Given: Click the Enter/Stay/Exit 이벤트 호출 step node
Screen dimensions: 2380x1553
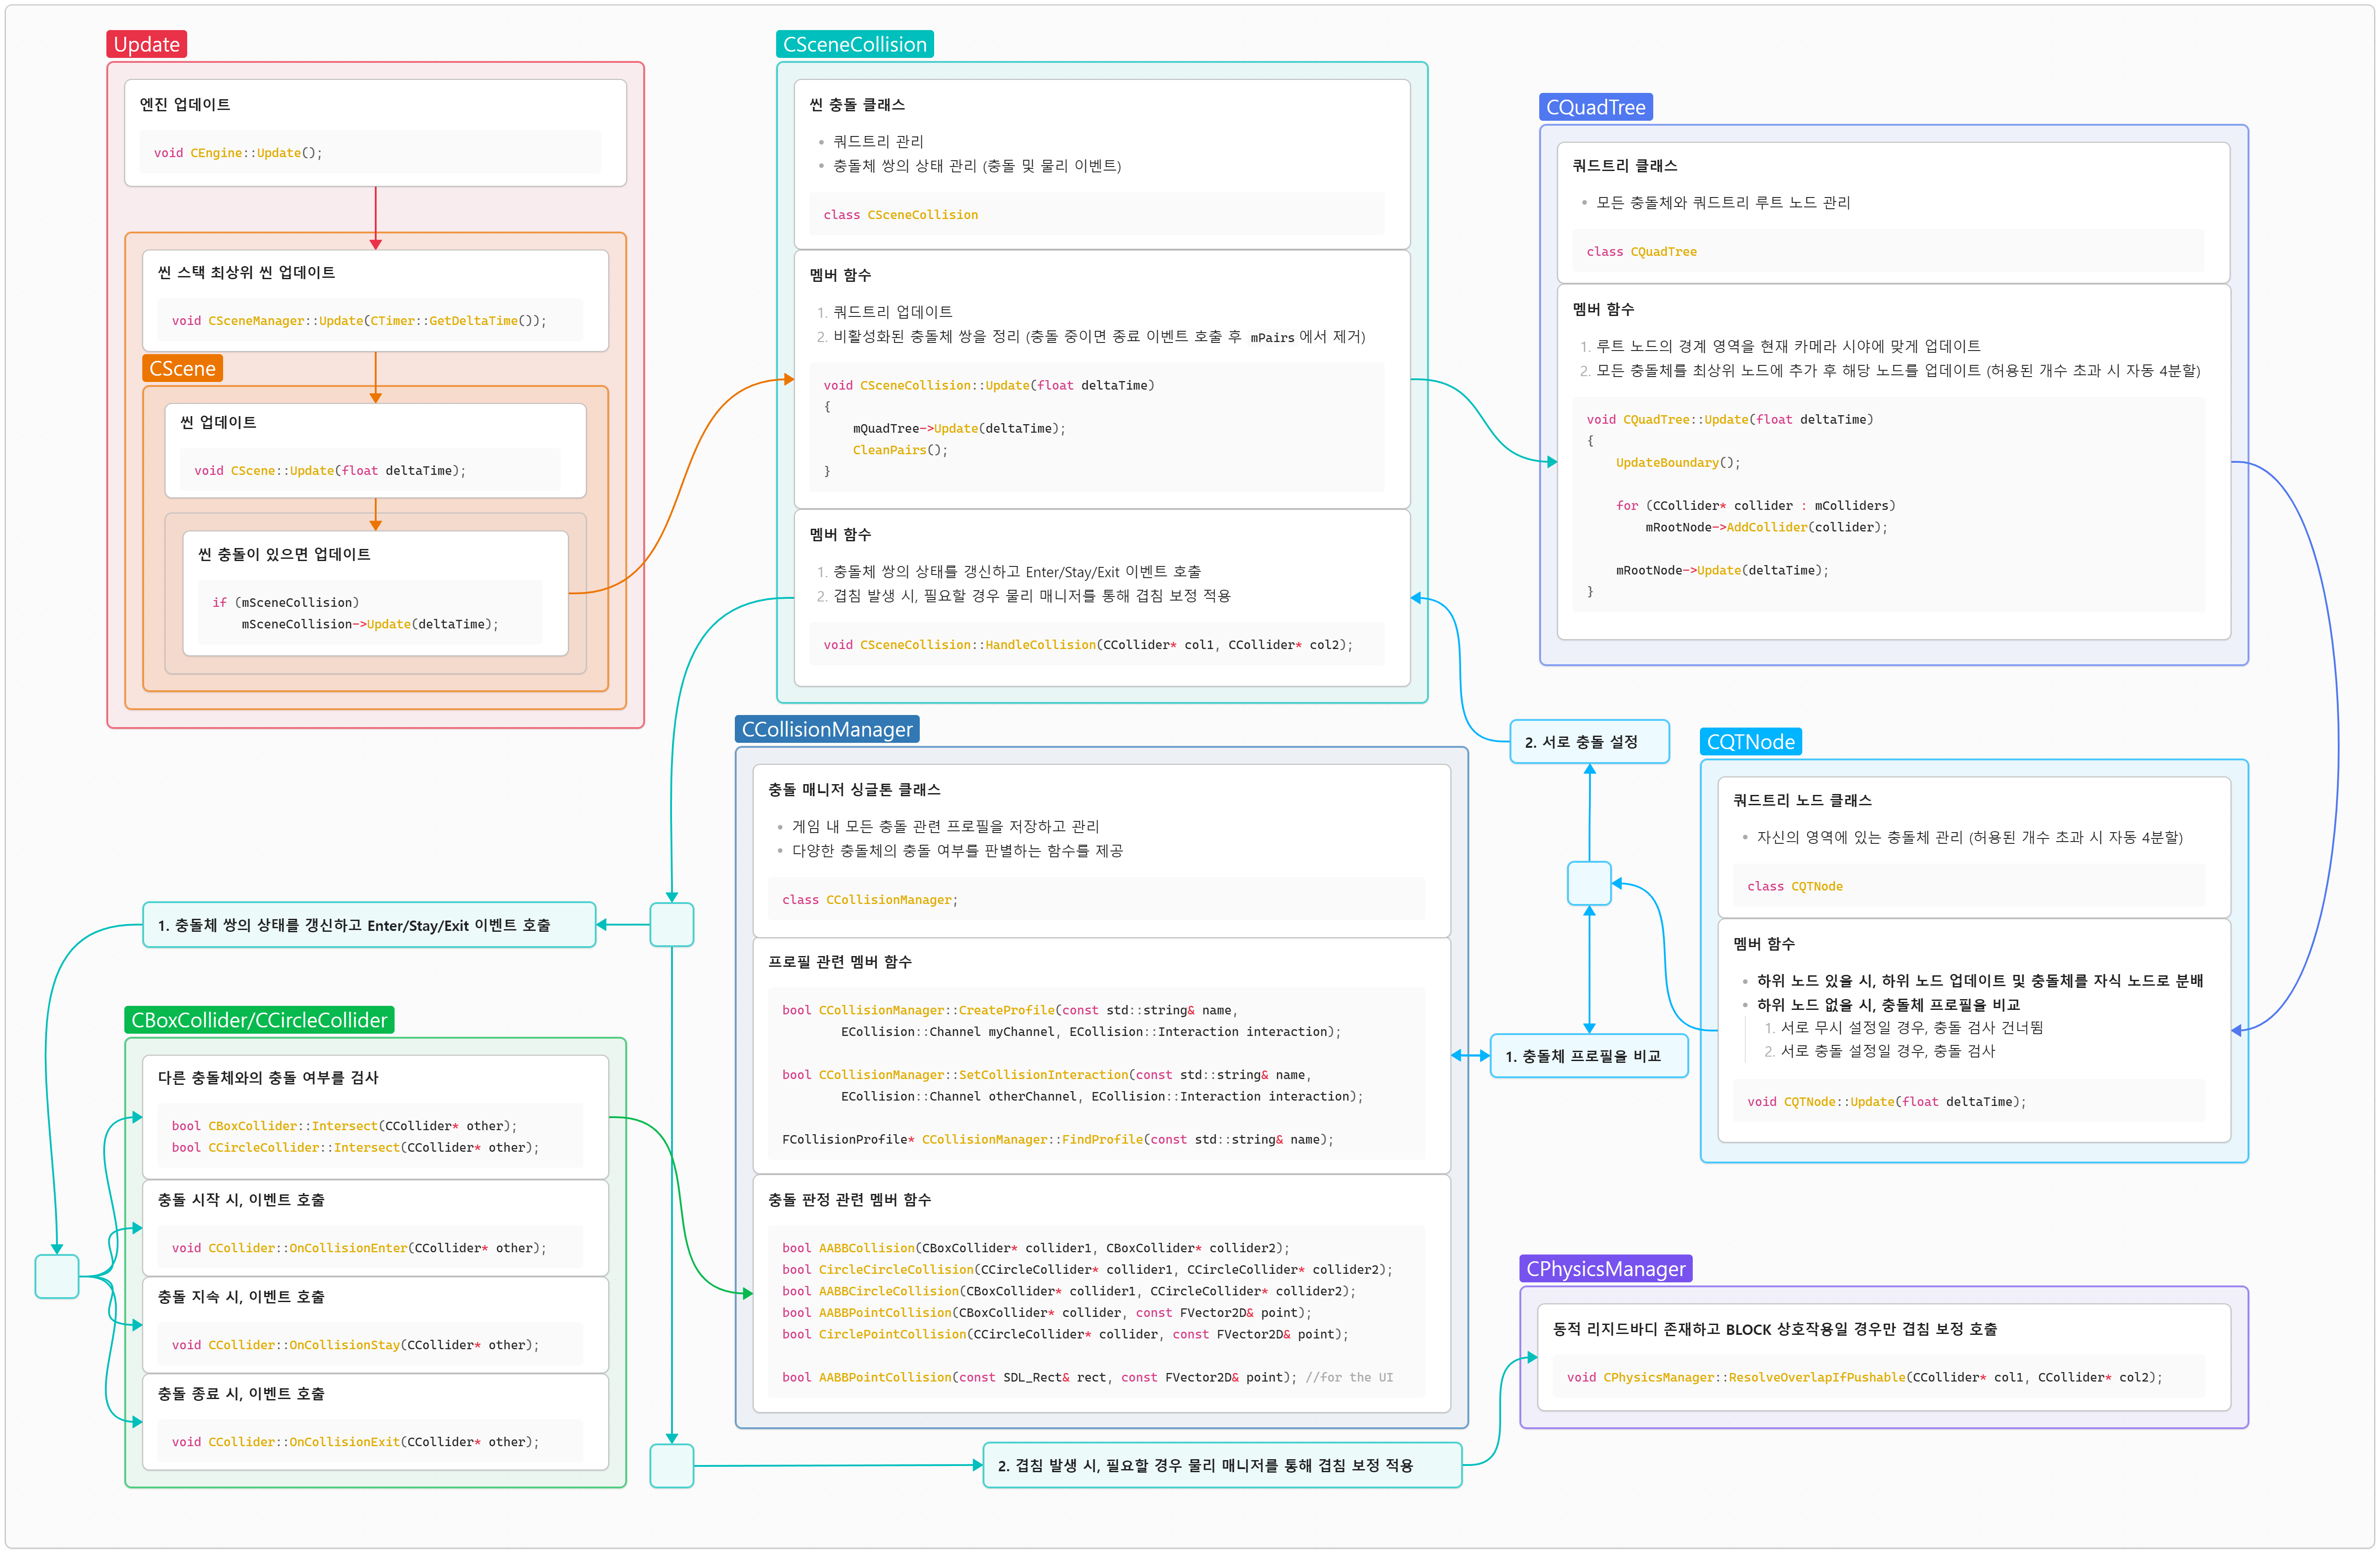Looking at the screenshot, I should point(369,925).
